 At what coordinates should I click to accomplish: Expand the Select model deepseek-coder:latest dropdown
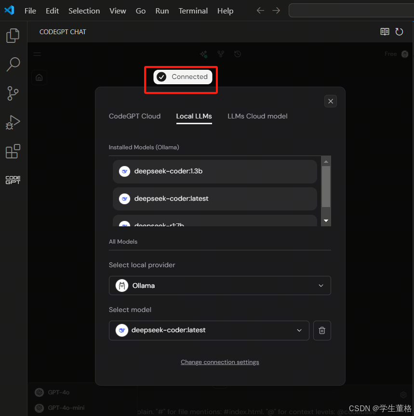pos(209,330)
